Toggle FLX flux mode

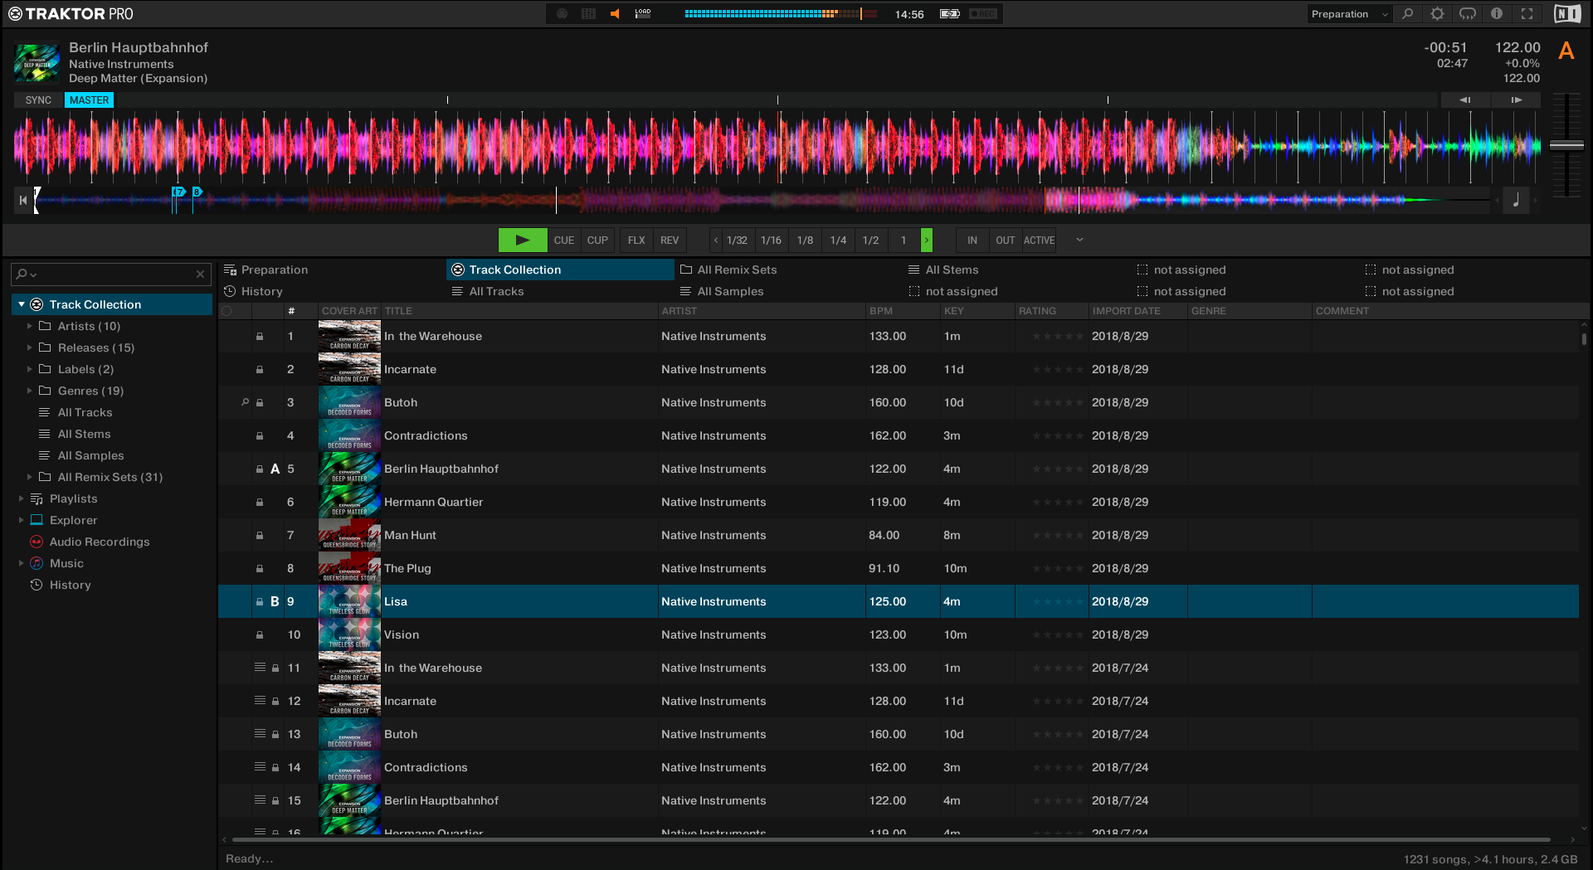636,241
